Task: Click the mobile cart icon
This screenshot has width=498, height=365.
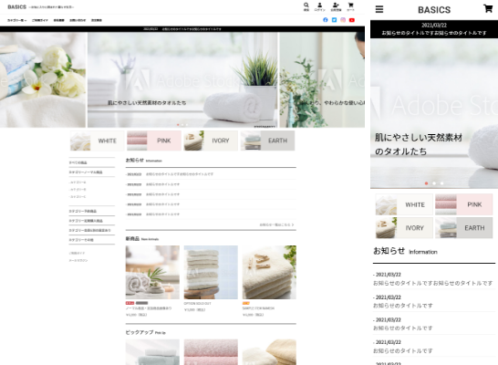Action: (x=488, y=8)
